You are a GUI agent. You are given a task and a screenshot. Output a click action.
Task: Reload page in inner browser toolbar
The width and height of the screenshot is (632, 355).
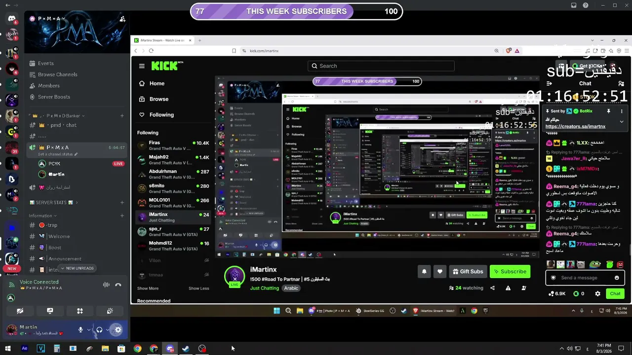(151, 51)
